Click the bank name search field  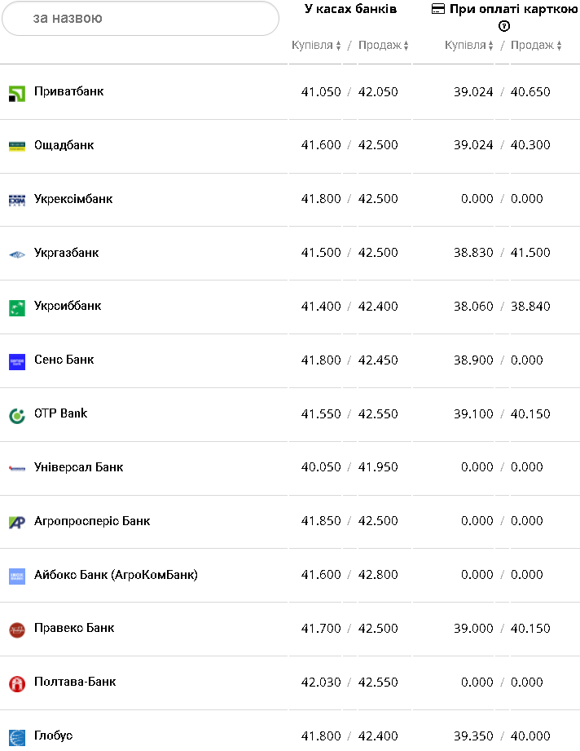(x=140, y=18)
